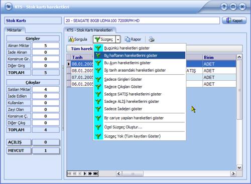
Task: Click the Kapat close button
Action: 234,21
